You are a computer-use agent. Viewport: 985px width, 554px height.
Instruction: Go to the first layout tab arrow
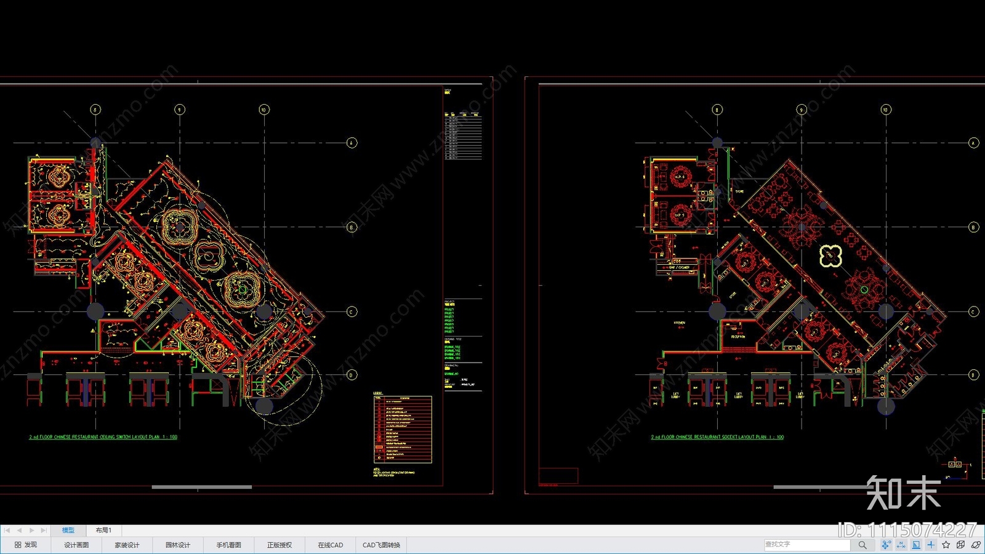tap(7, 530)
